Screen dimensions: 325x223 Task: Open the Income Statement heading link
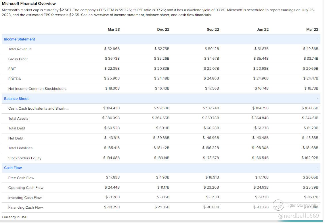click(20, 39)
